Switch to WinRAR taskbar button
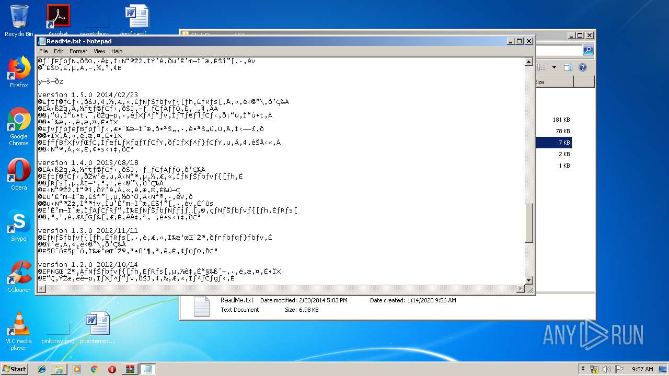Image resolution: width=669 pixels, height=376 pixels. [130, 369]
